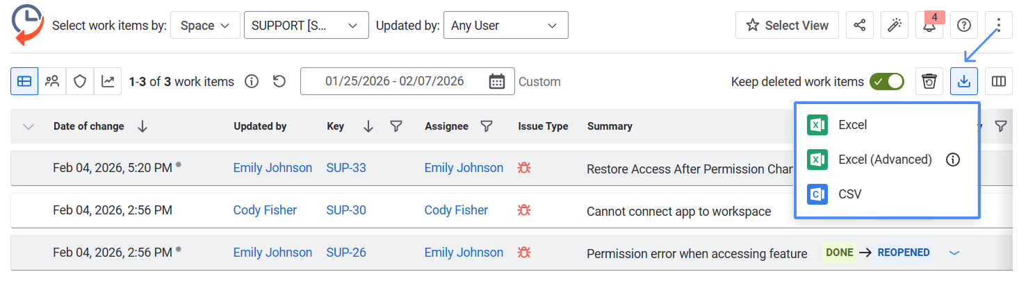
Task: Click the deleted items trash icon
Action: [x=929, y=81]
